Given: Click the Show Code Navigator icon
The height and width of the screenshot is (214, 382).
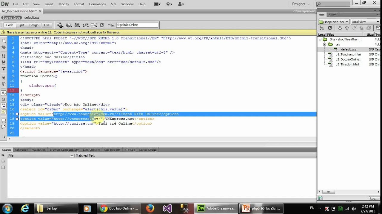Looking at the screenshot, I should [4, 47].
